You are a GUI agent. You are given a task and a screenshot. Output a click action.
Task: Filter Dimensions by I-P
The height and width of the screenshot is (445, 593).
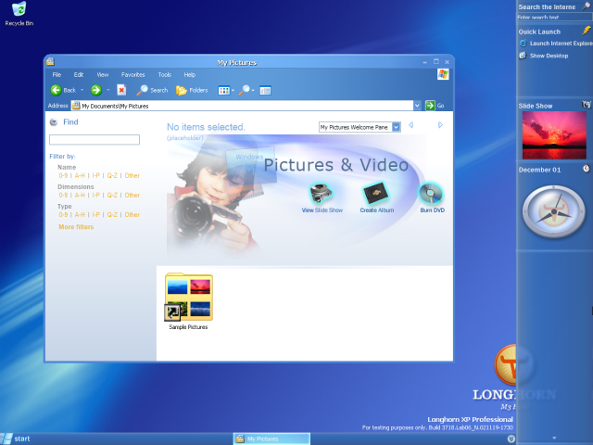[96, 196]
